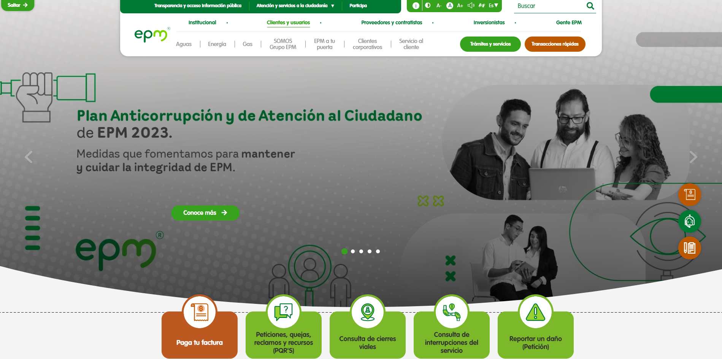Select first carousel indicator dot

tap(344, 251)
